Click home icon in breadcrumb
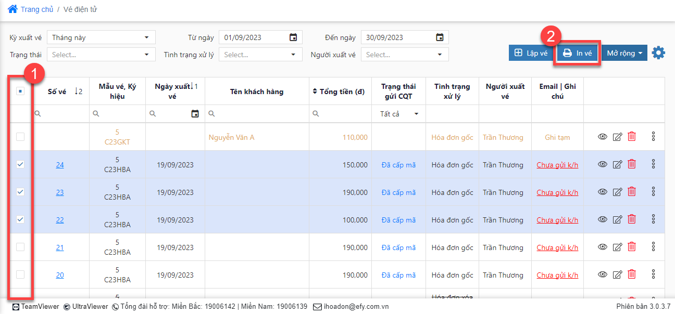The height and width of the screenshot is (314, 675). click(x=12, y=9)
